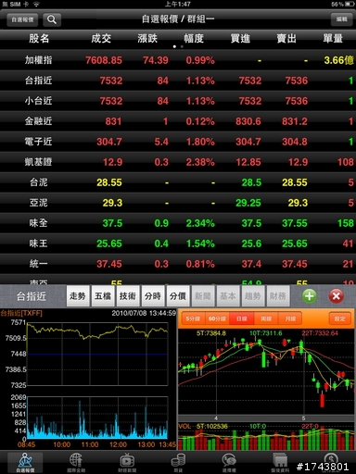Select the greyed 新聞 tab
The width and height of the screenshot is (356, 474).
(203, 296)
